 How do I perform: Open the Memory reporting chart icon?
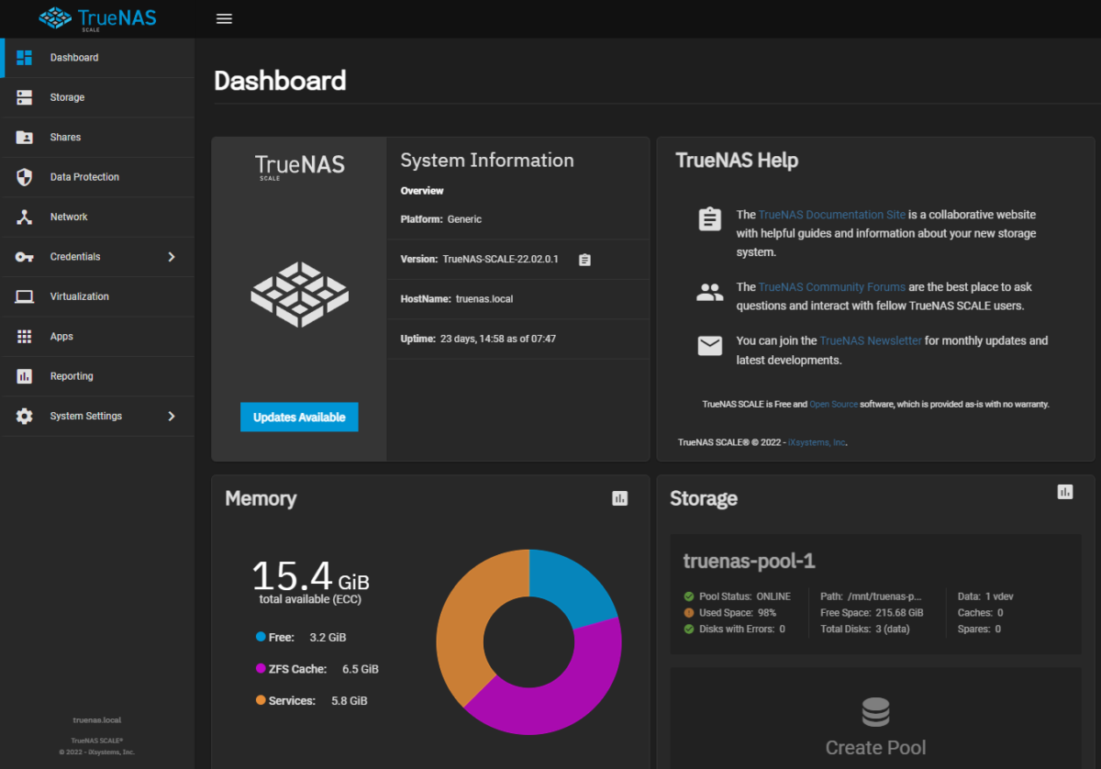click(x=619, y=497)
